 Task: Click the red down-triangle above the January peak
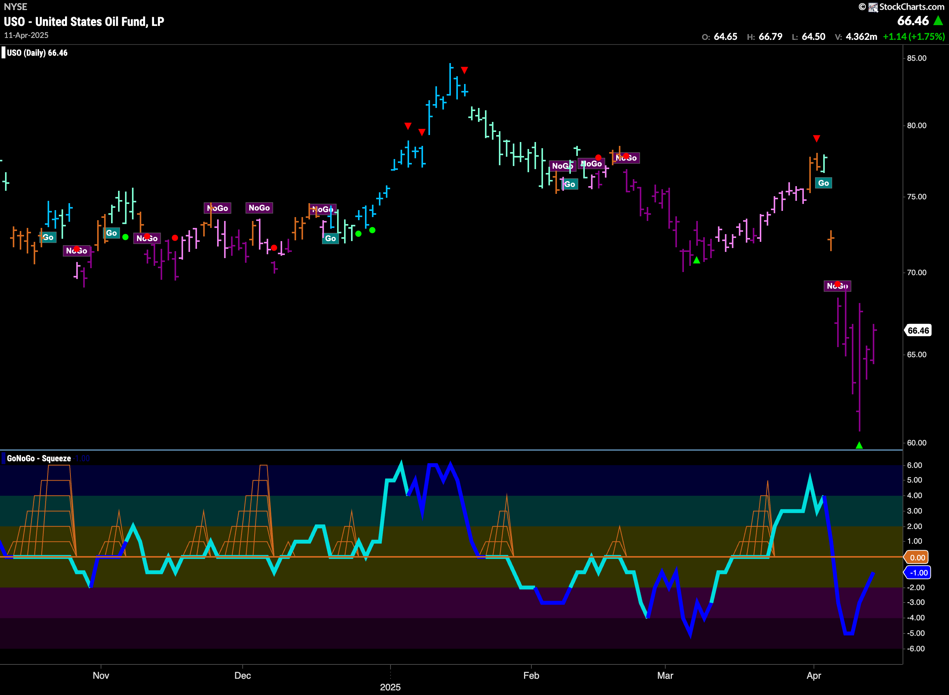464,70
